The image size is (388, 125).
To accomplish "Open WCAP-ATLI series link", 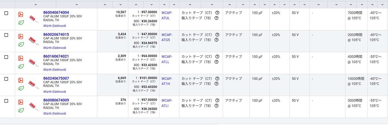I will click(167, 103).
